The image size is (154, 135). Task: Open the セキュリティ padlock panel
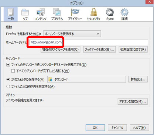point(94,14)
